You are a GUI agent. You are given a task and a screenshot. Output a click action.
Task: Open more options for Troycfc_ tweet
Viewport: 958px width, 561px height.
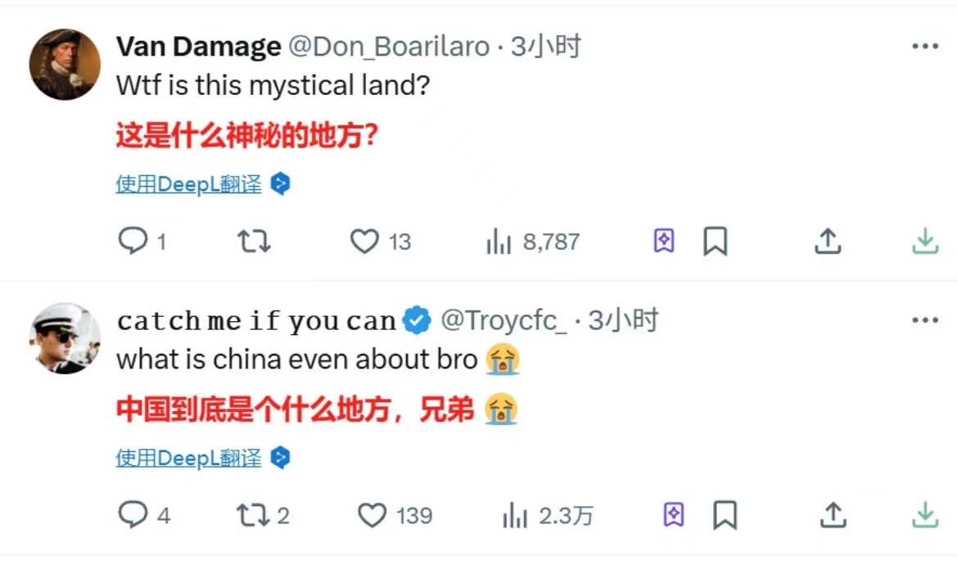[925, 319]
